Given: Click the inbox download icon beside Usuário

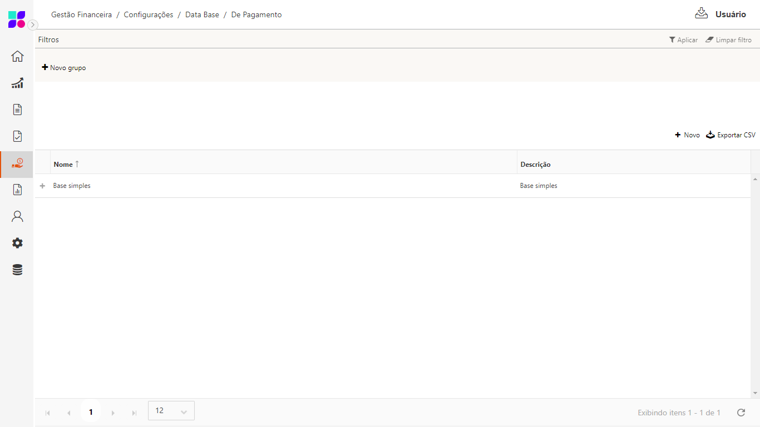Looking at the screenshot, I should pyautogui.click(x=701, y=13).
